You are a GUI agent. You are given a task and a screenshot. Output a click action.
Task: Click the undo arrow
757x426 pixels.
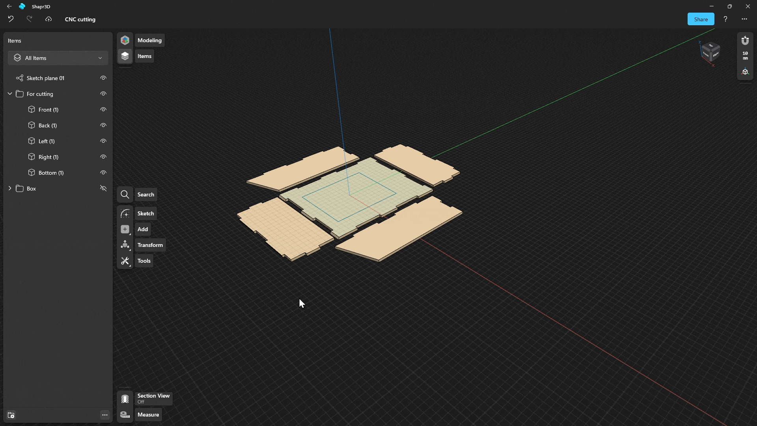(x=11, y=19)
